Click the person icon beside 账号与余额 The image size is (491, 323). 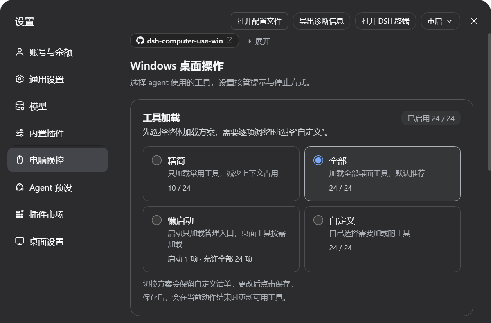coord(20,52)
